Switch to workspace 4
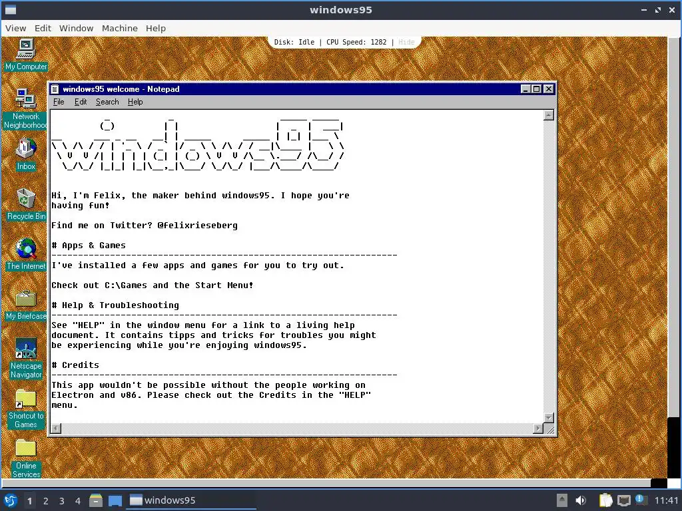682x511 pixels. (x=78, y=501)
